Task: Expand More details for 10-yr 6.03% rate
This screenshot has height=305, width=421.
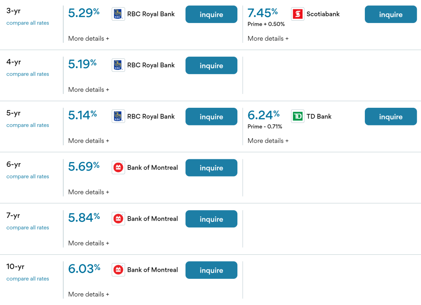Action: click(88, 294)
